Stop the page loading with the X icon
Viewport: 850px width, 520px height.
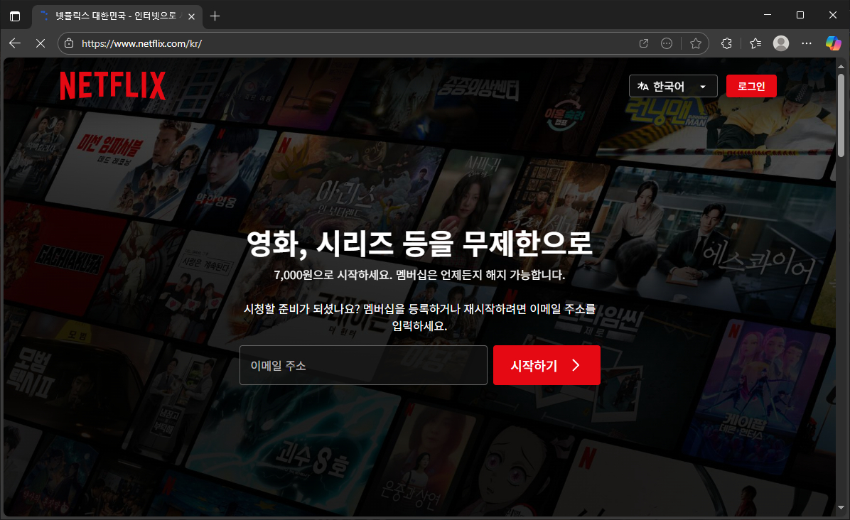coord(40,43)
